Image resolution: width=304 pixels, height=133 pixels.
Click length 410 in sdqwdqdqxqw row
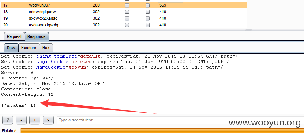[x=163, y=12]
